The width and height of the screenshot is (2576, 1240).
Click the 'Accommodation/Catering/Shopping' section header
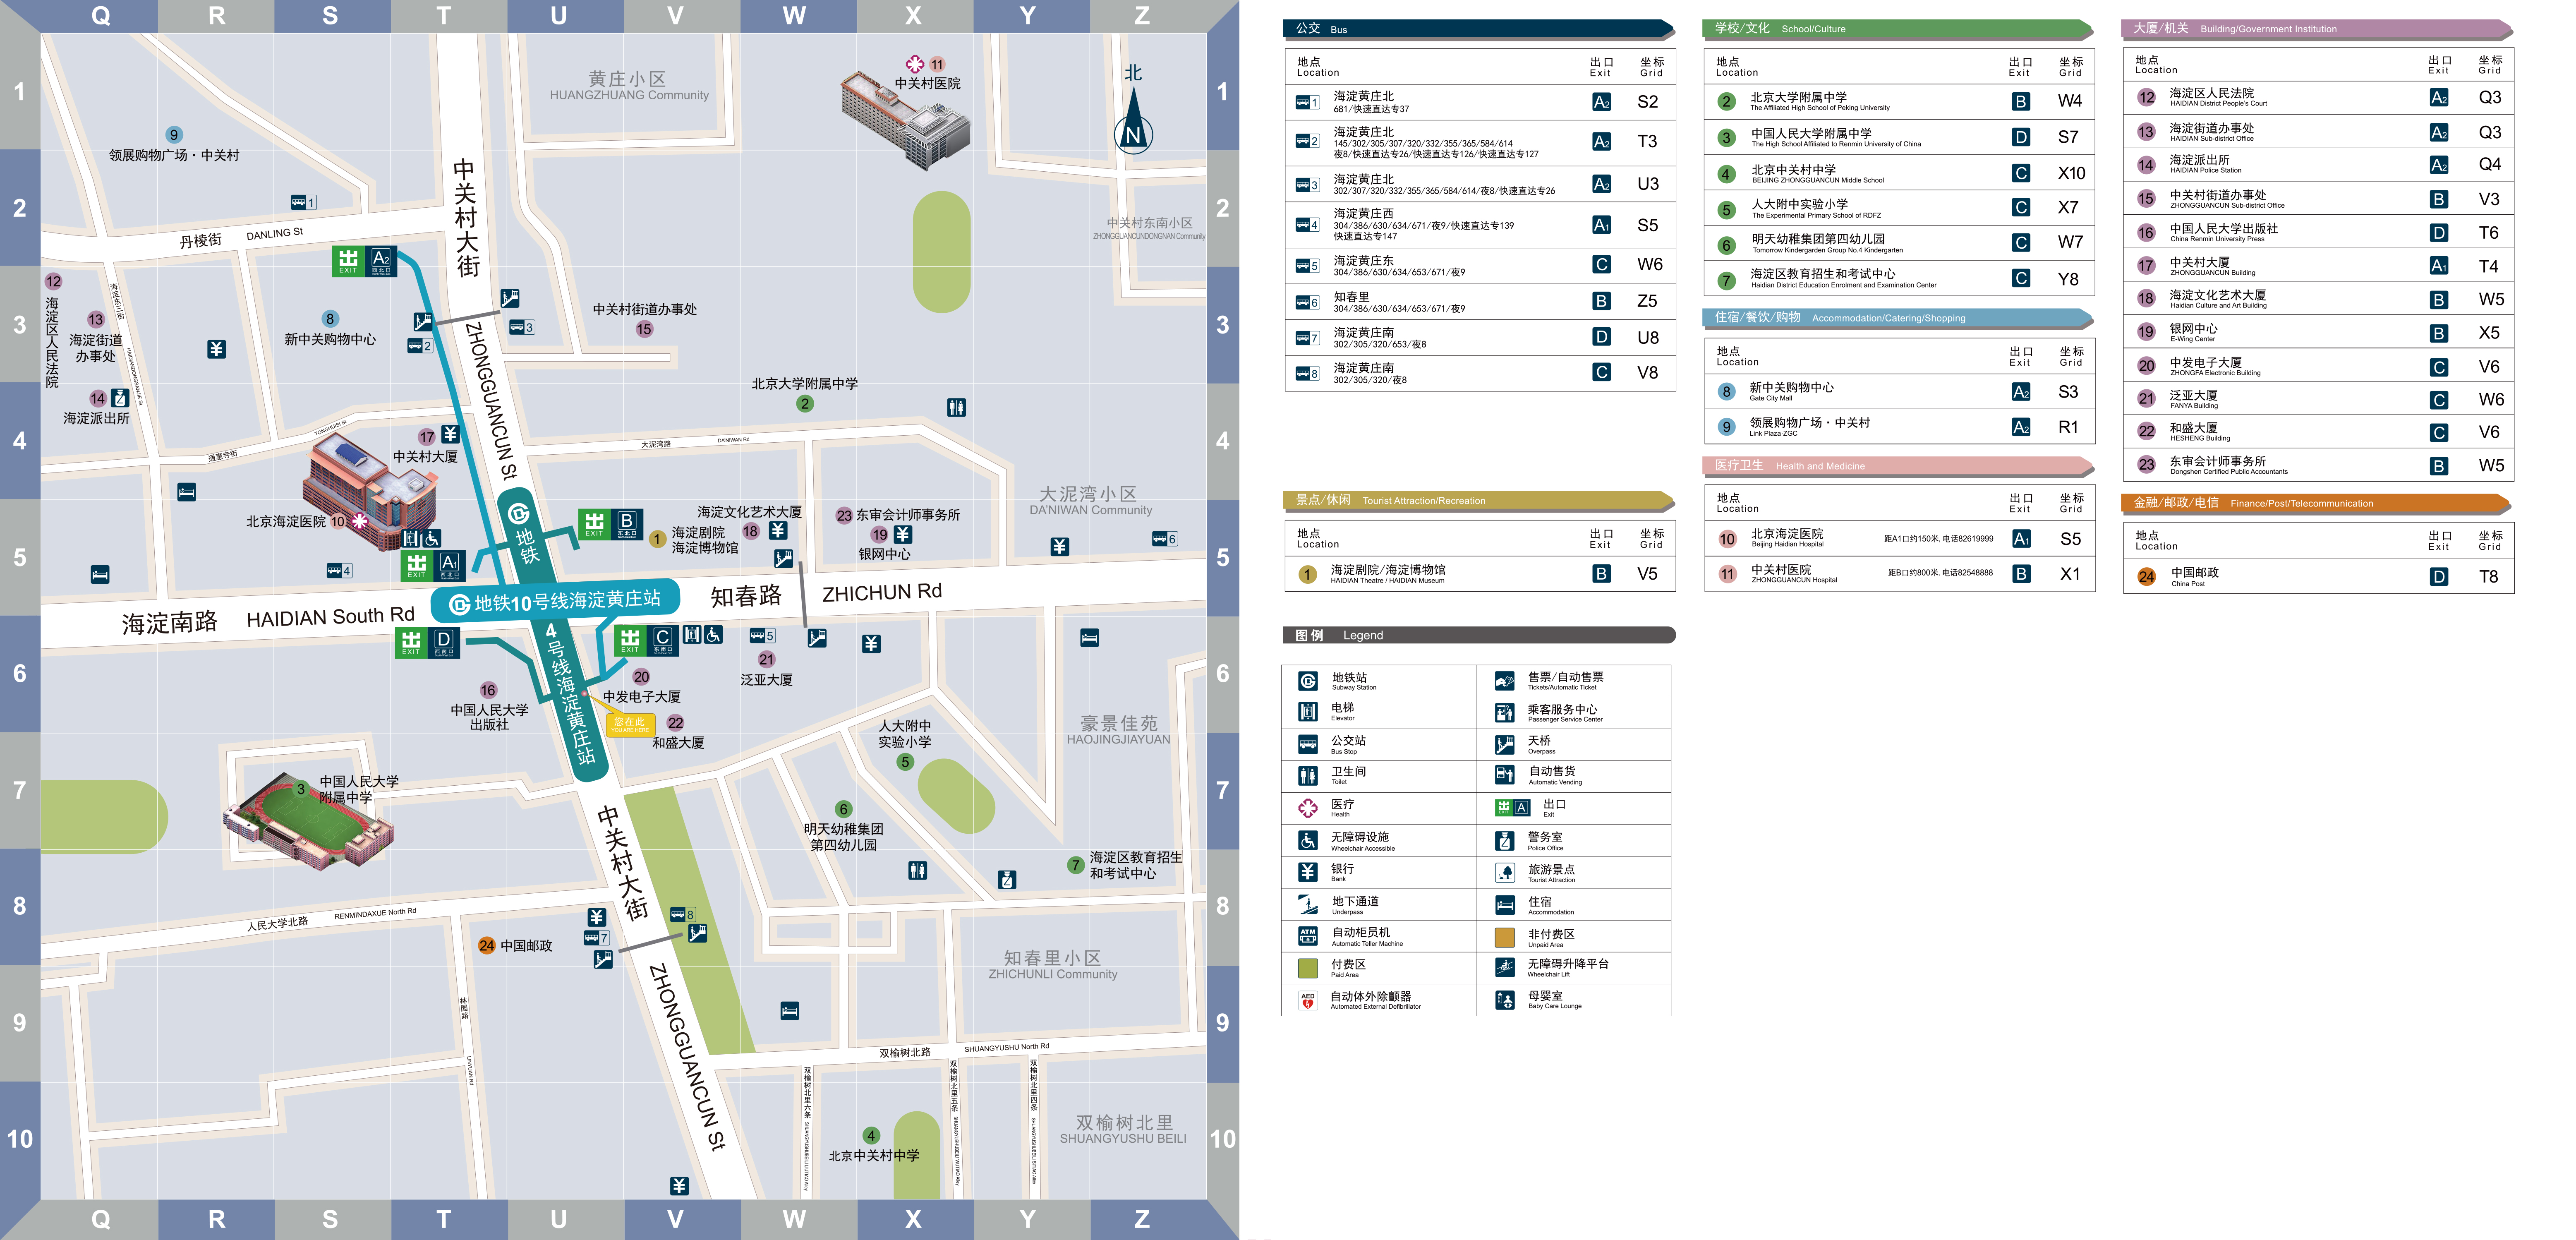coord(1898,318)
